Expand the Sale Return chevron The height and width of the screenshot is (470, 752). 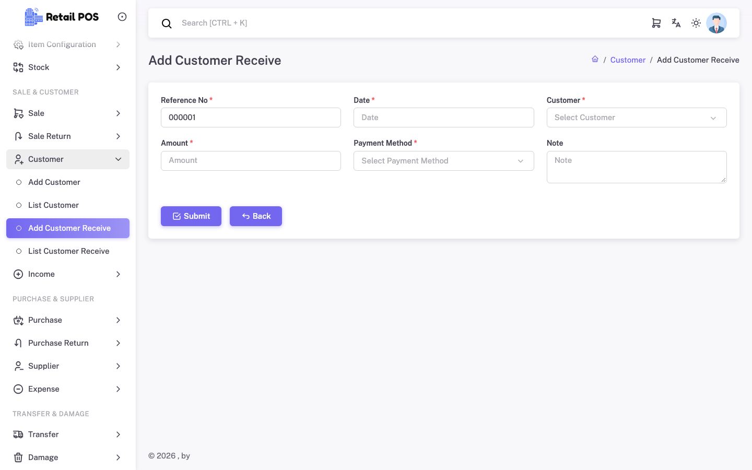tap(119, 136)
